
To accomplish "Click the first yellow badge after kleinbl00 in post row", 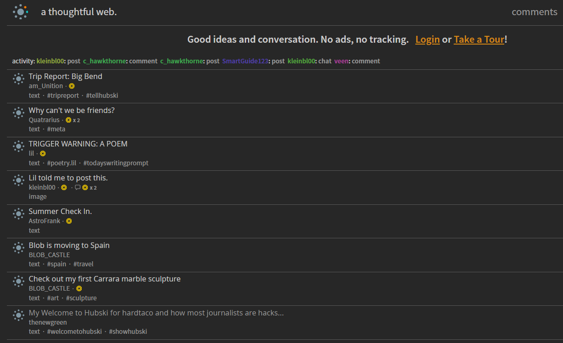I will click(64, 187).
